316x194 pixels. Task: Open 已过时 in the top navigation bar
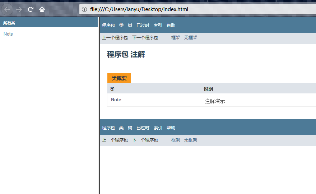(143, 26)
